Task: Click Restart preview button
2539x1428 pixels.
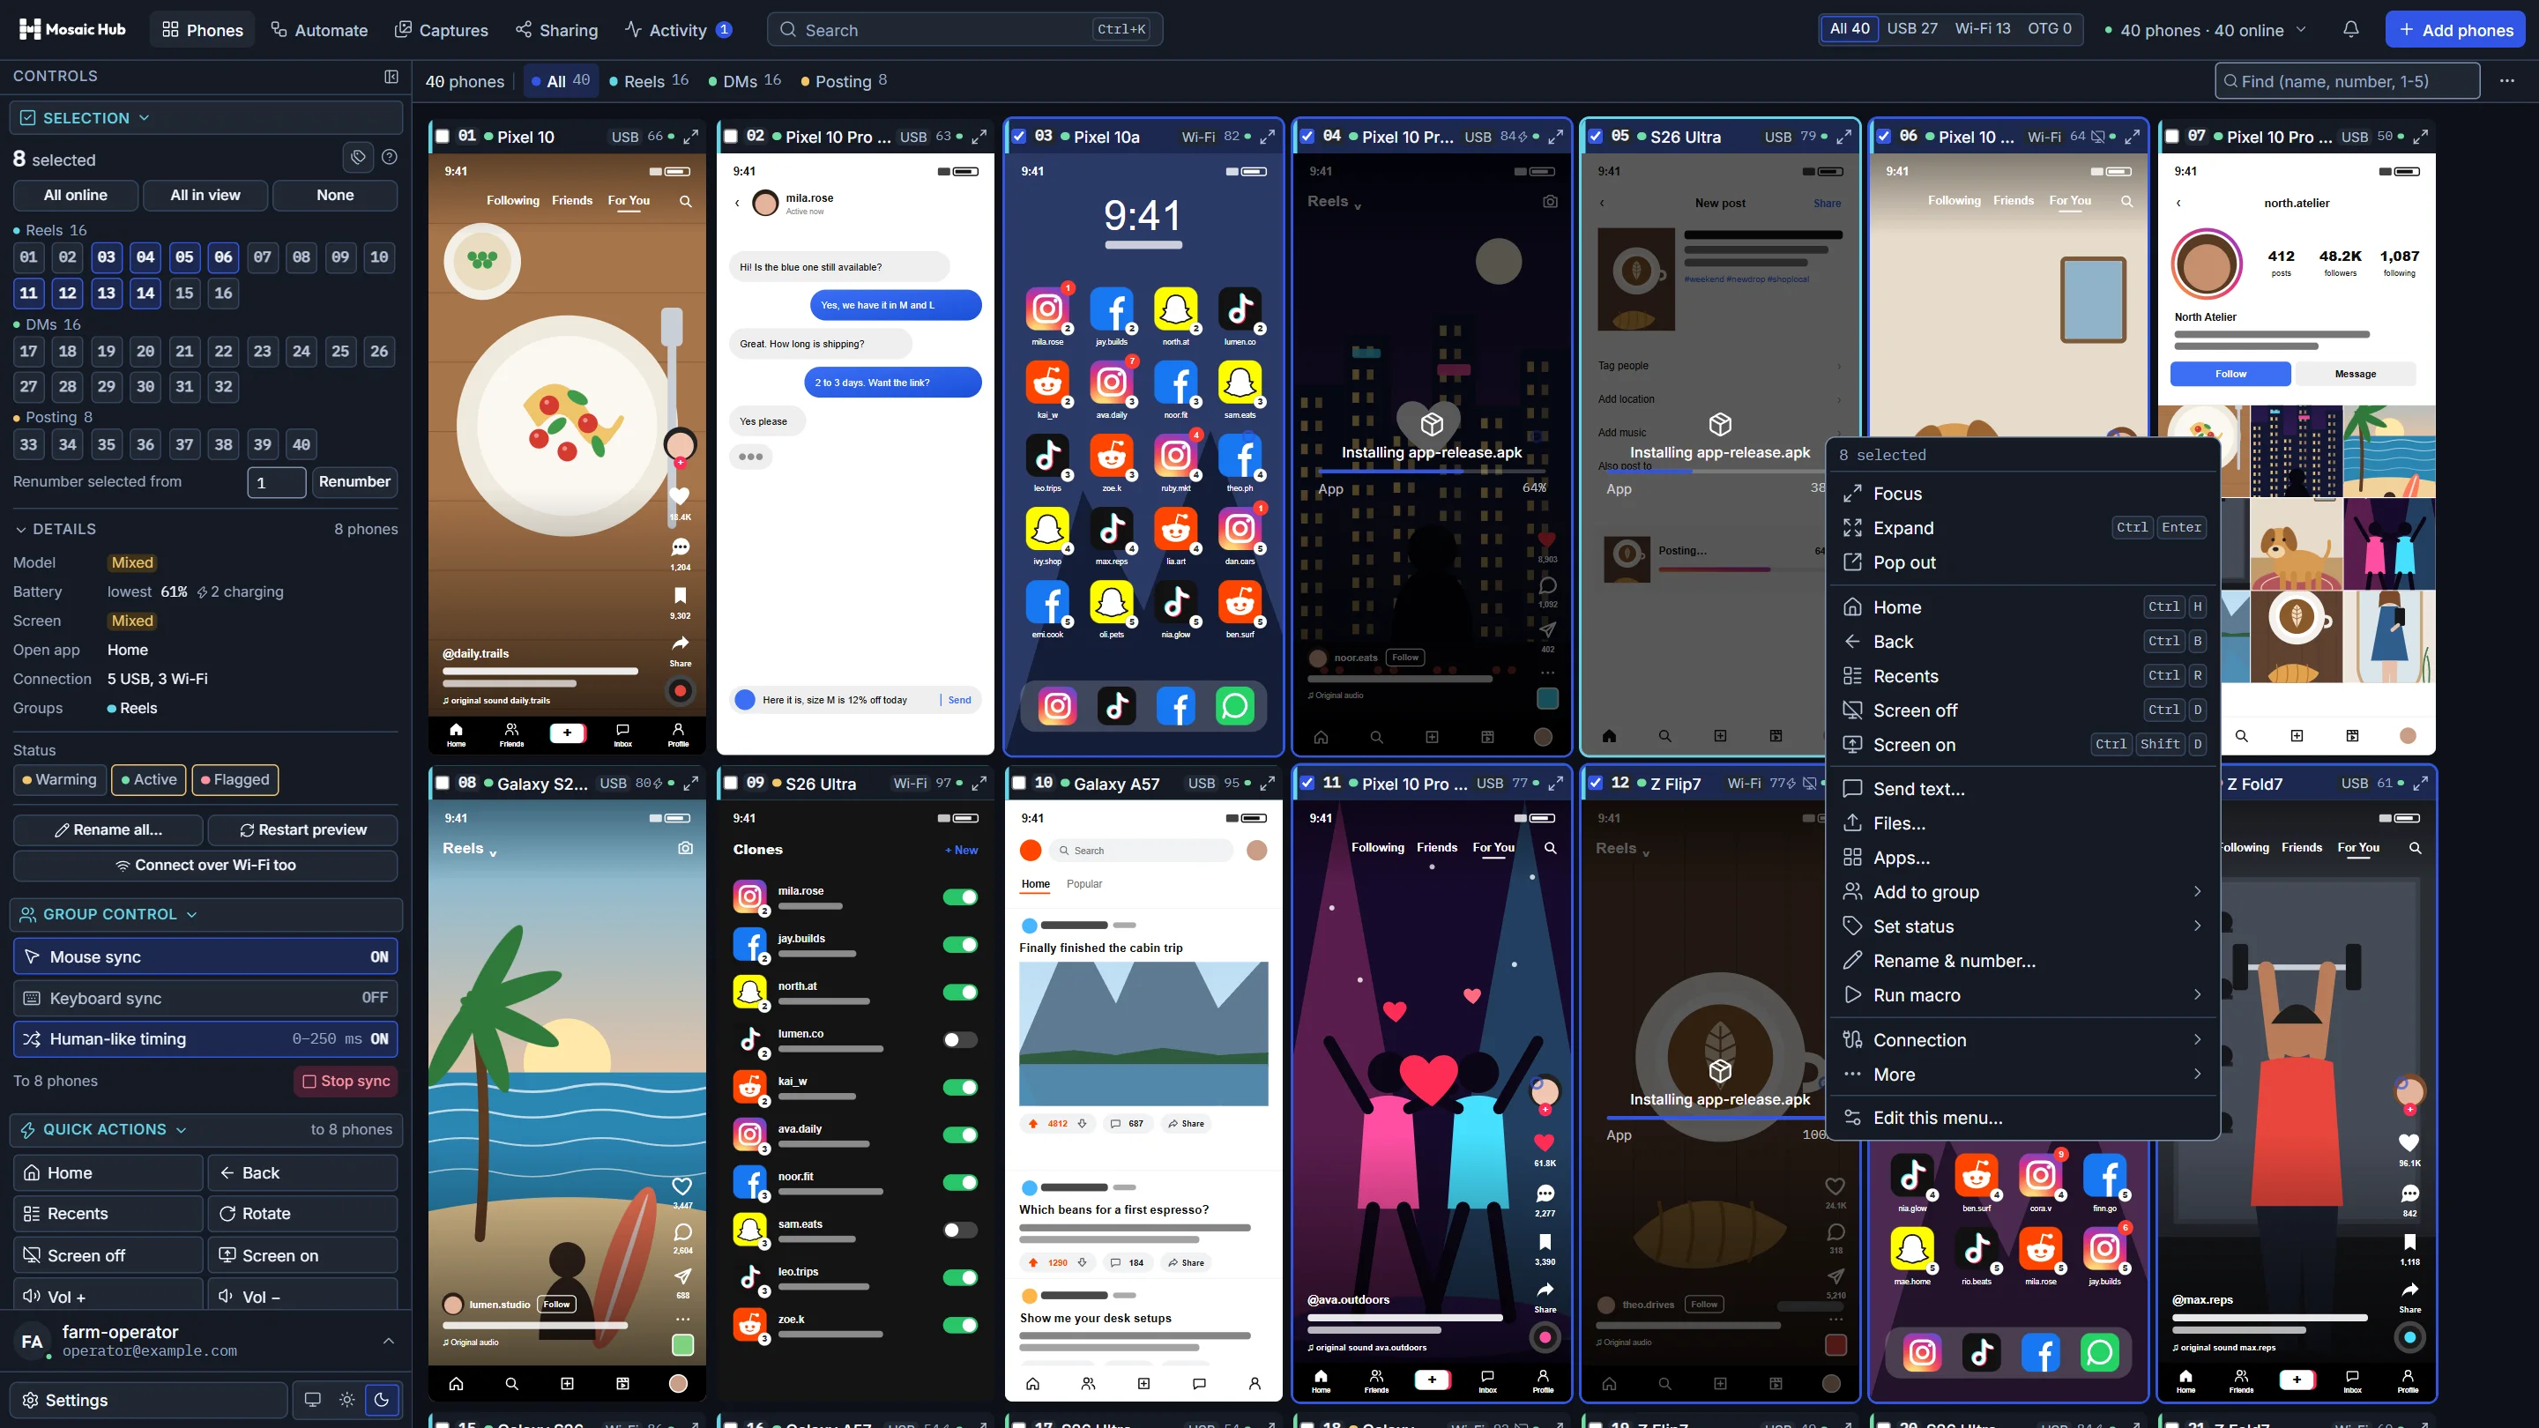Action: tap(302, 829)
